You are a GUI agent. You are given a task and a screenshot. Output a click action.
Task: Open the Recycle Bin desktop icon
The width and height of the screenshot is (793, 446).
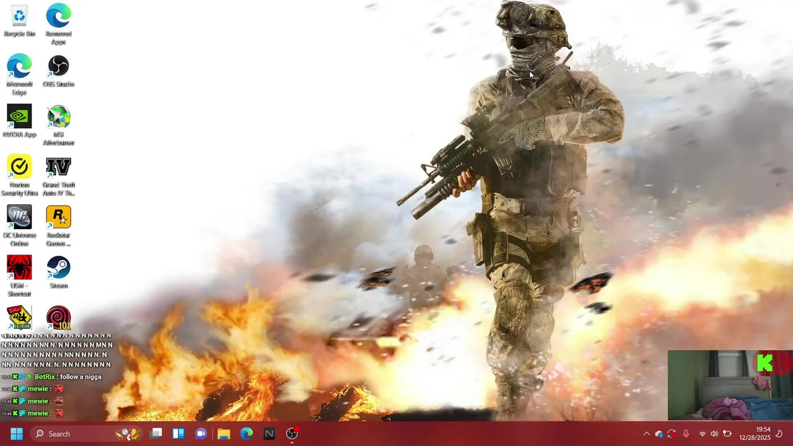[x=19, y=20]
